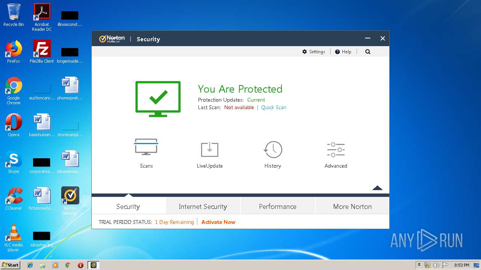Screen dimensions: 481x270
Task: Select the Google Chrome desktop shortcut
Action: tap(14, 91)
